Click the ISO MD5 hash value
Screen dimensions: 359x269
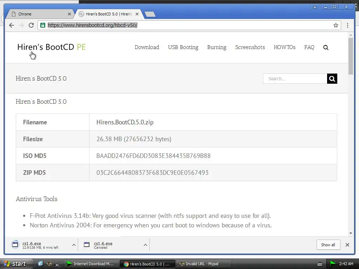pos(154,156)
